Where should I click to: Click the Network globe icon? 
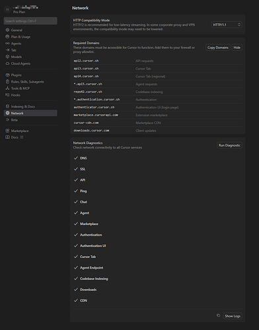(7, 113)
